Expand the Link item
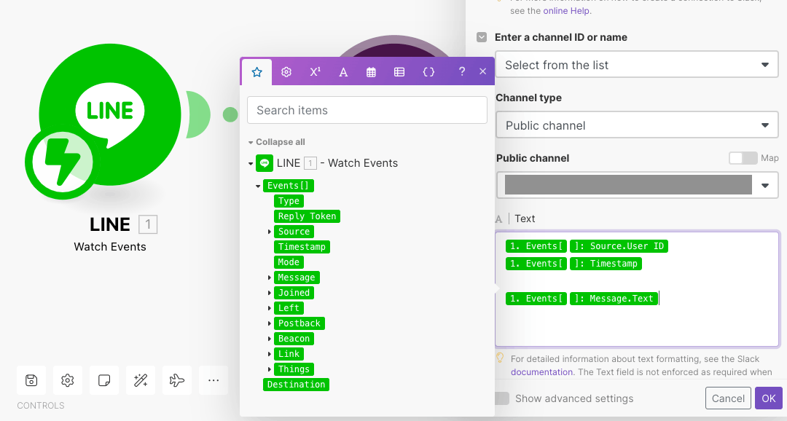The image size is (787, 421). pyautogui.click(x=270, y=354)
